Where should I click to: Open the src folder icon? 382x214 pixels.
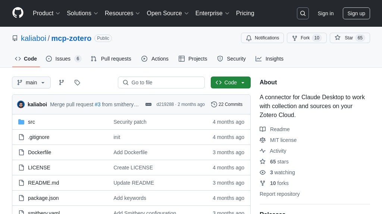point(21,122)
